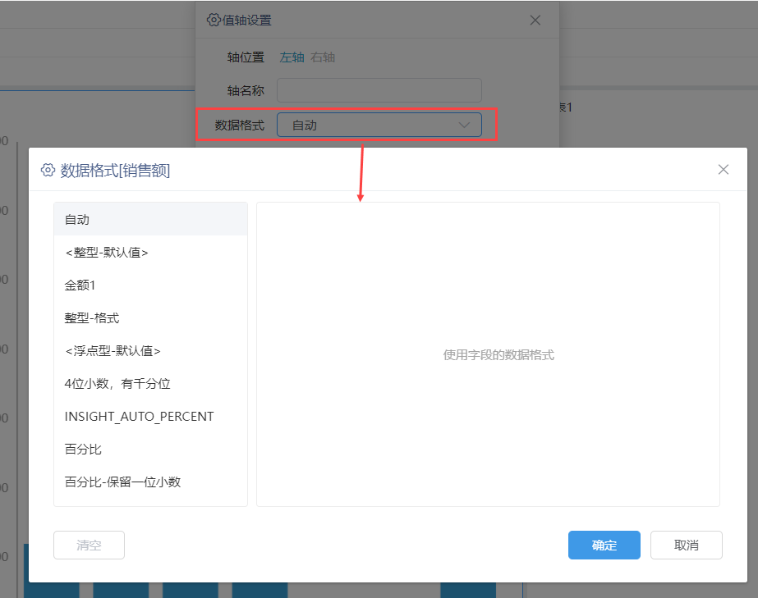Select 右轴 axis position
758x598 pixels.
(323, 57)
